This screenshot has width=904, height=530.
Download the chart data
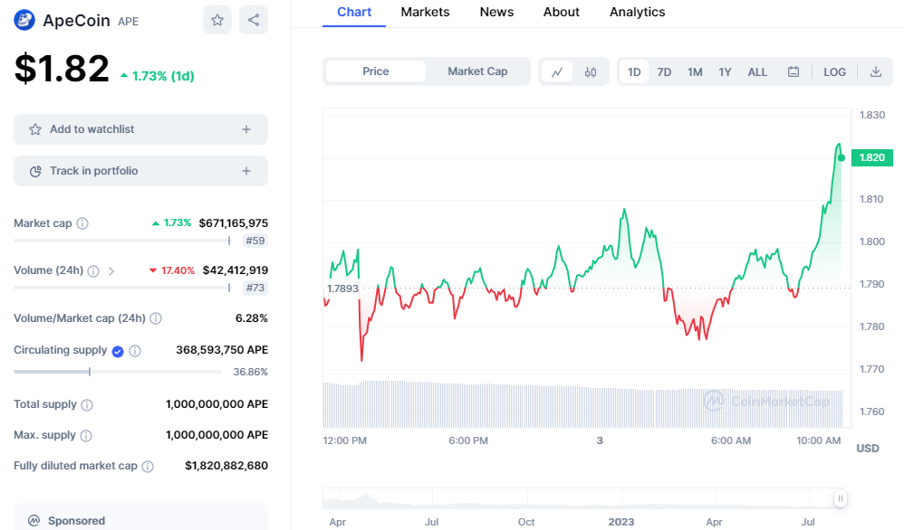(876, 72)
